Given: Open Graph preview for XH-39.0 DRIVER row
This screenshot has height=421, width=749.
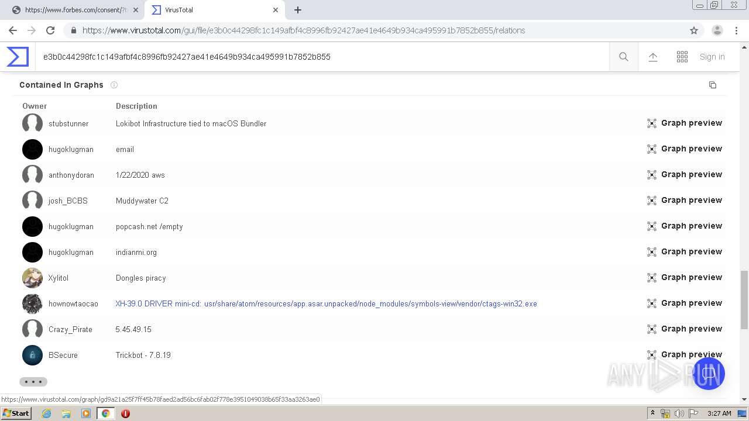Looking at the screenshot, I should (x=685, y=303).
